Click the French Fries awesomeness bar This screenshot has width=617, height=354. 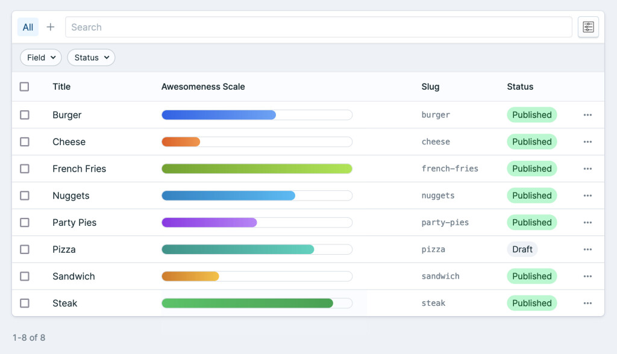point(257,169)
